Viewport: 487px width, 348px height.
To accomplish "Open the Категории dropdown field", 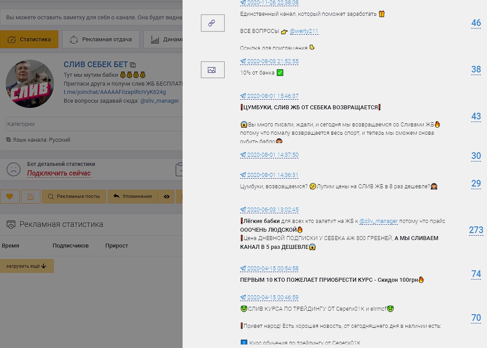I will tap(92, 124).
